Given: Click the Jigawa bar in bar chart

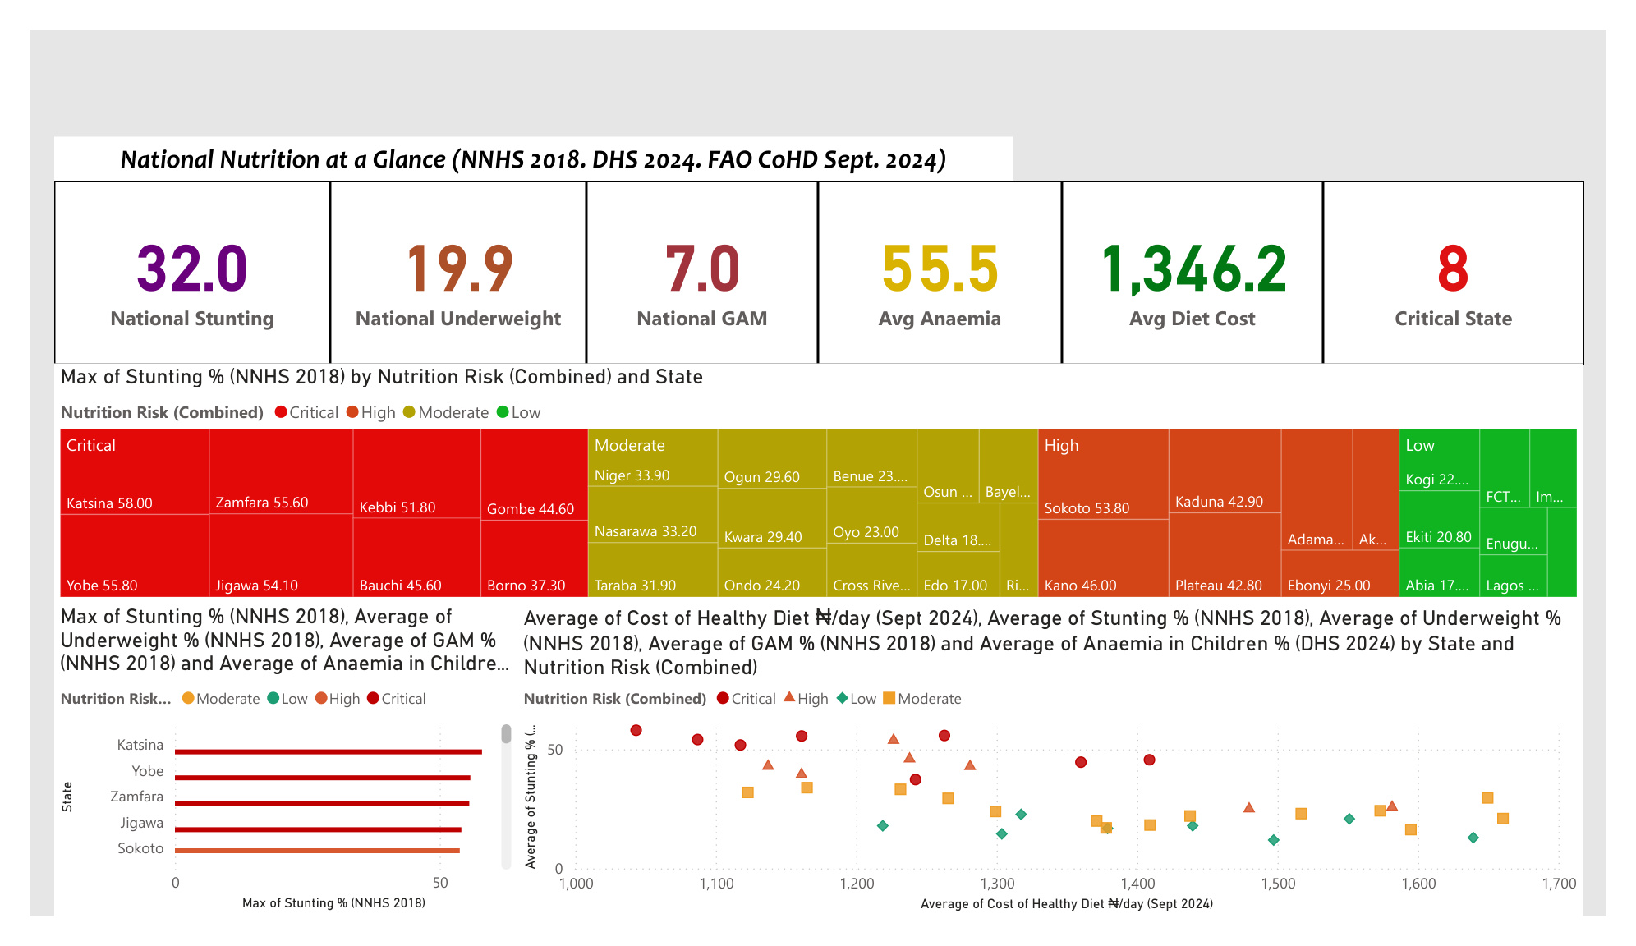Looking at the screenshot, I should (x=318, y=829).
